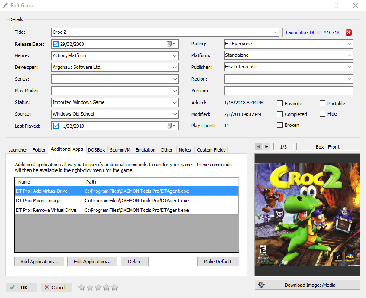Switch to the Notes tab
Viewport: 366px width, 298px height.
point(185,150)
